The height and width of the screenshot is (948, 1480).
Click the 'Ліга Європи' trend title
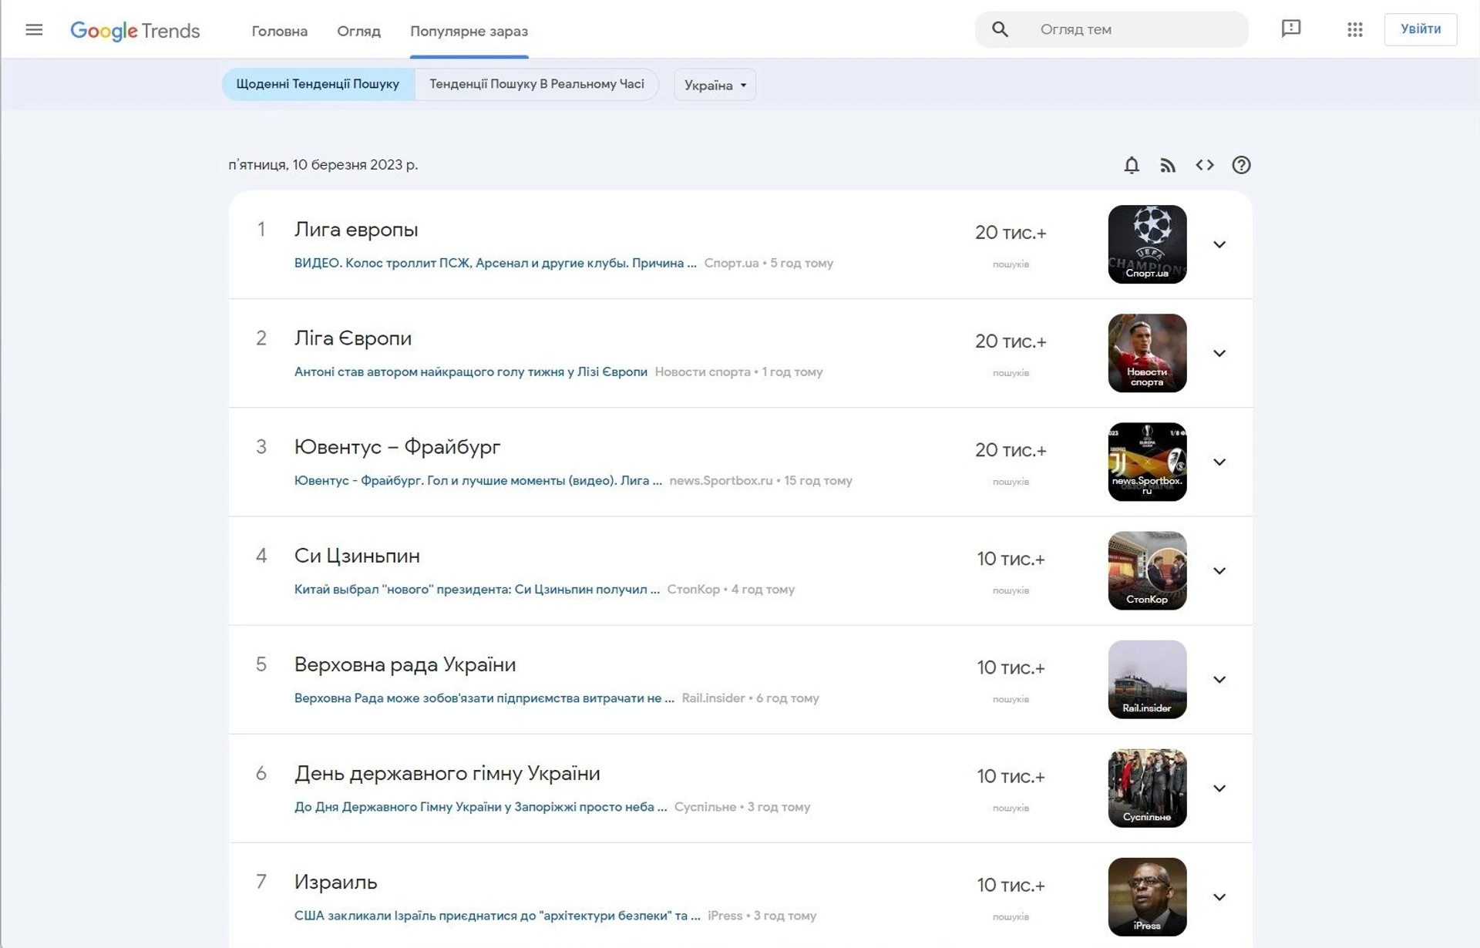coord(353,338)
